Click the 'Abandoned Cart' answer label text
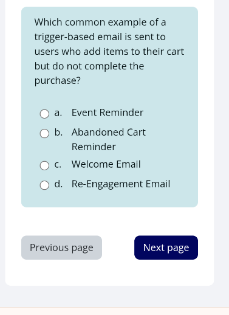229x315 pixels. click(x=109, y=133)
